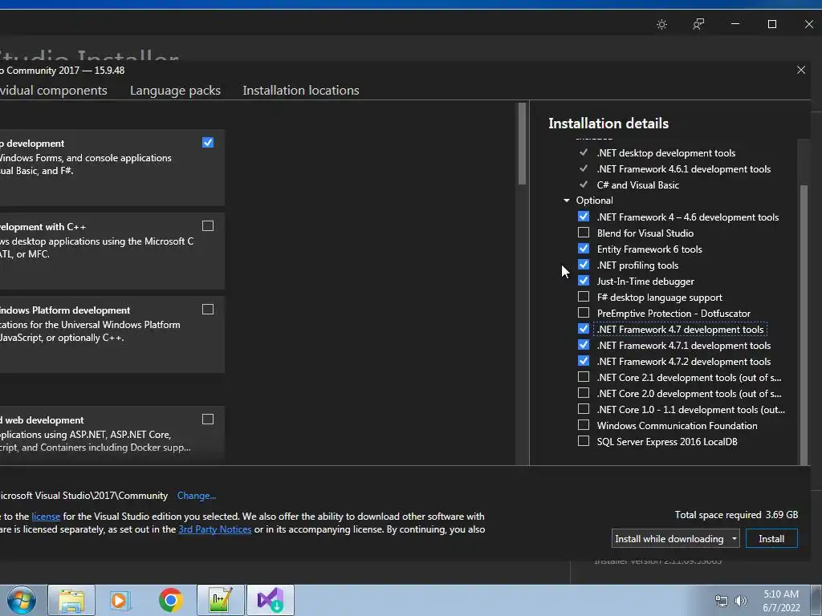The height and width of the screenshot is (616, 822).
Task: Check Universal Windows Platform development workload
Action: point(208,310)
